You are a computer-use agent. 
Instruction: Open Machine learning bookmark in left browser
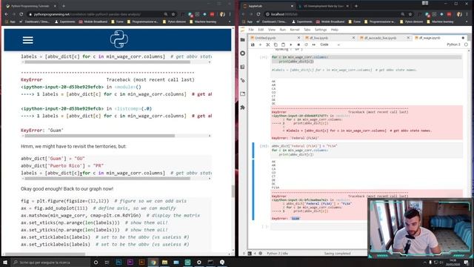click(x=203, y=22)
